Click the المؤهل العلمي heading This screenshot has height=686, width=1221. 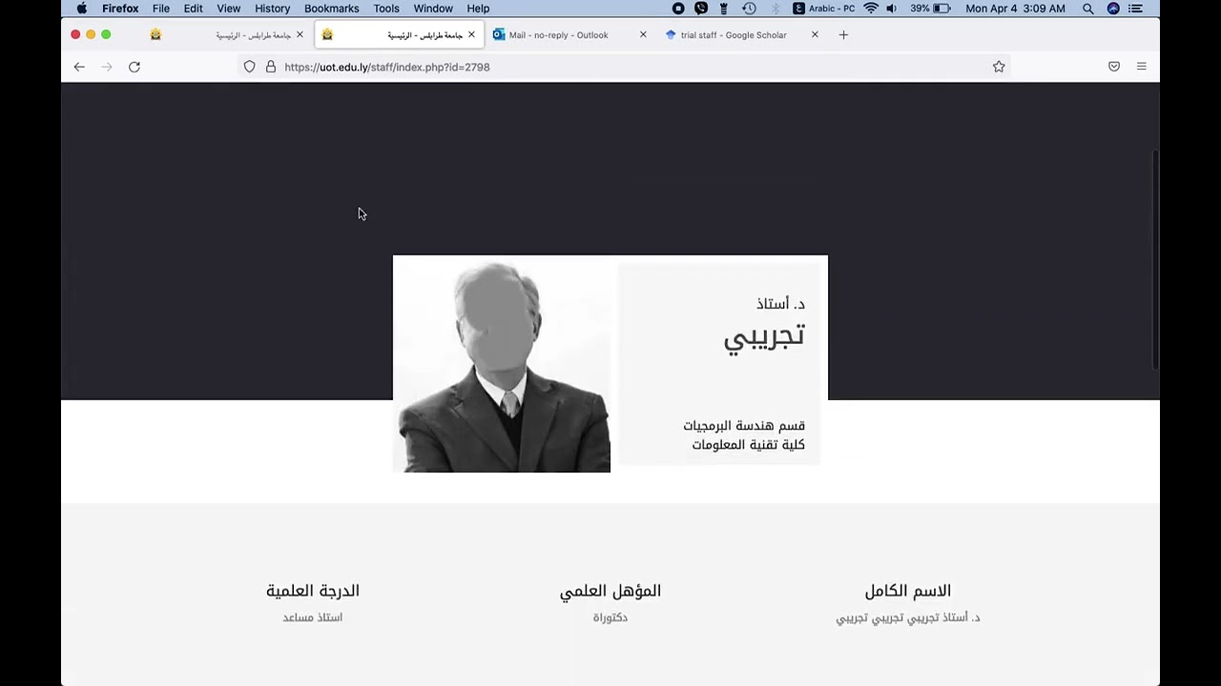(x=610, y=591)
